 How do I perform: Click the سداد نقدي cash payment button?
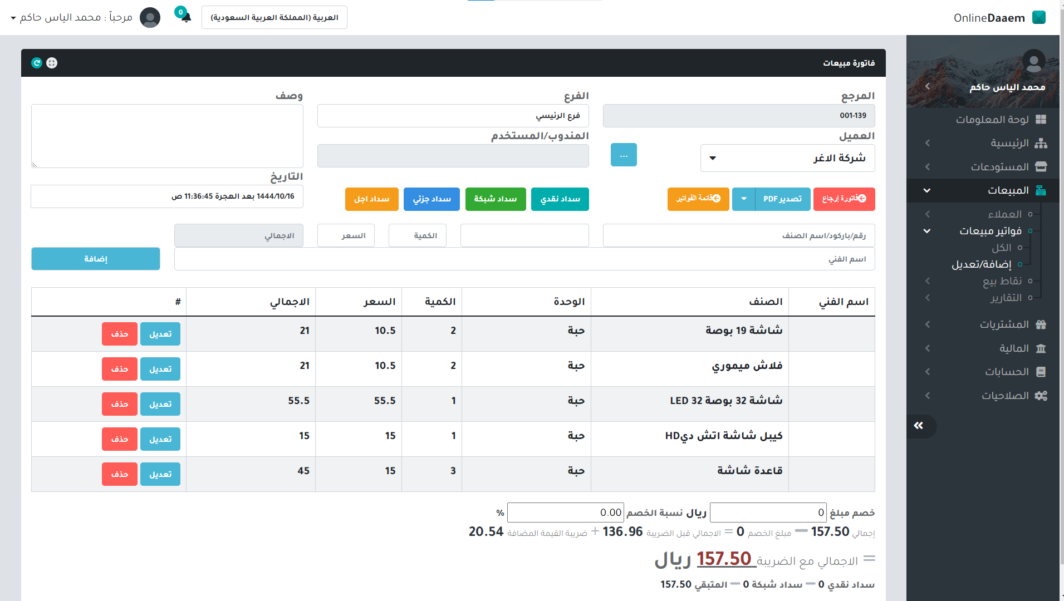point(560,199)
